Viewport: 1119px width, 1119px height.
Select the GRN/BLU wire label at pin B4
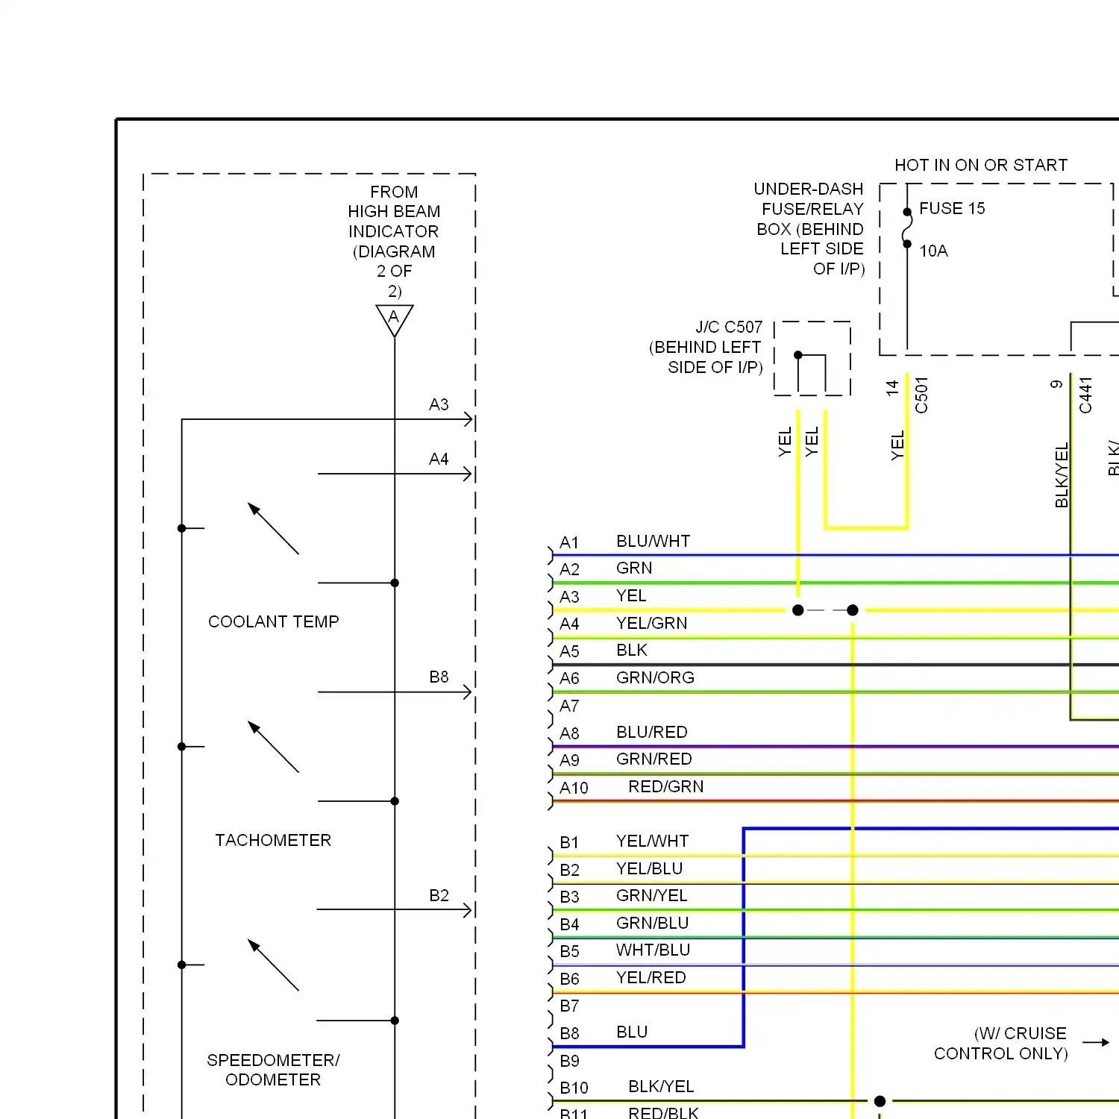coord(652,924)
